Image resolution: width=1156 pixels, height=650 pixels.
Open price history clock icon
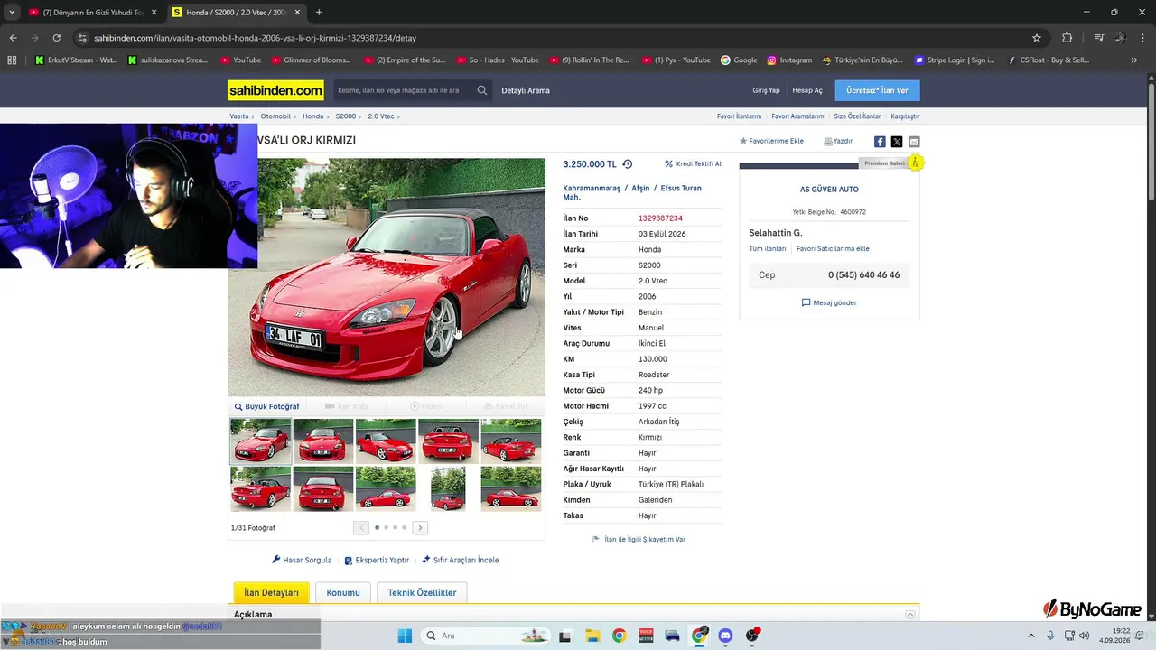pyautogui.click(x=628, y=164)
